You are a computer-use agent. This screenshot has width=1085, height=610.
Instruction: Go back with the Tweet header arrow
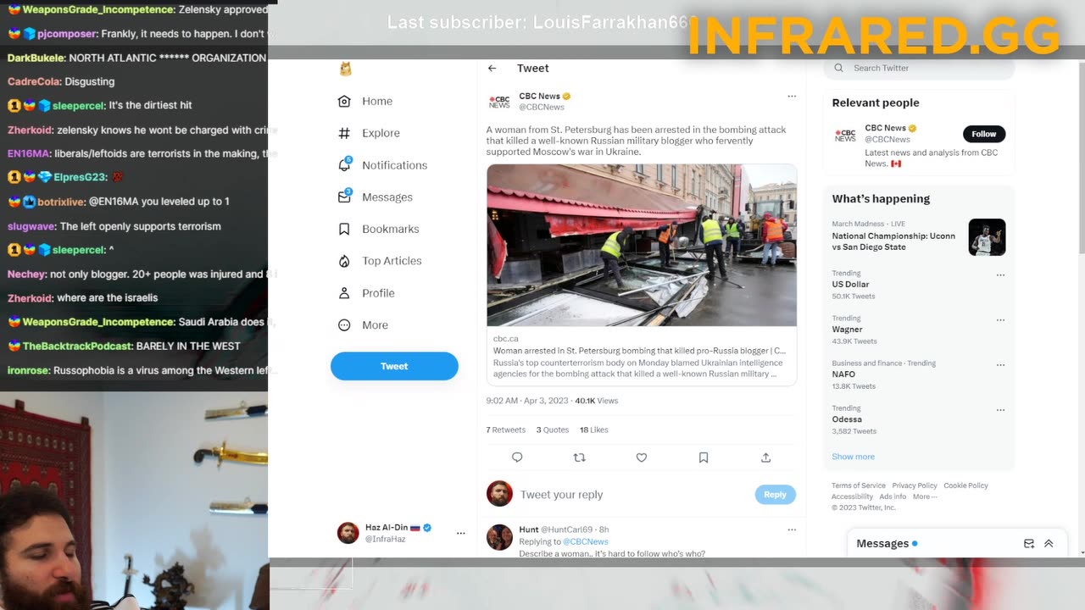pyautogui.click(x=492, y=69)
